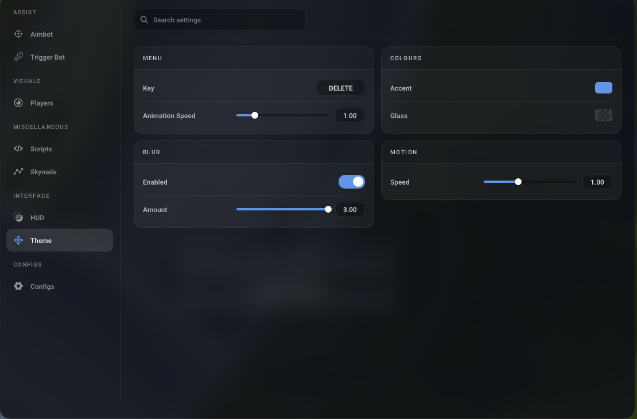Image resolution: width=637 pixels, height=419 pixels.
Task: Click the MISCELLANEOUS section heading
Action: coord(41,127)
